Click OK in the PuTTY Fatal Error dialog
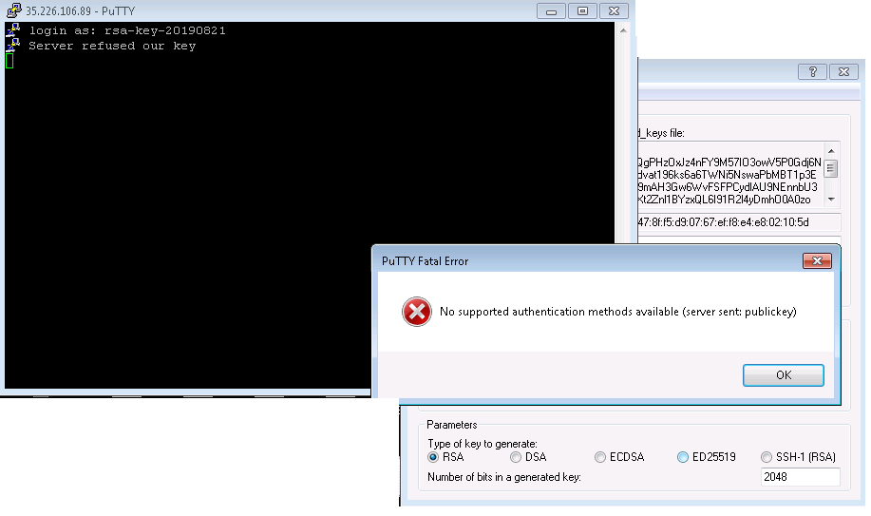This screenshot has width=871, height=516. 783,375
